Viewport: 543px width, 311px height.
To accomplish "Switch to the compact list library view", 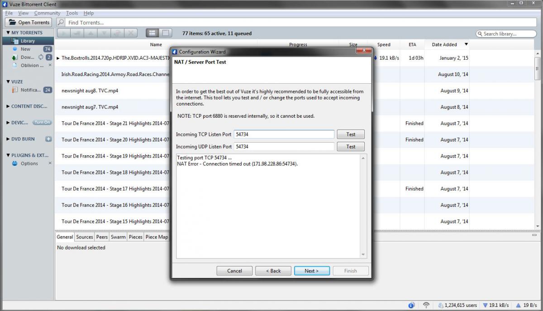I will 165,33.
